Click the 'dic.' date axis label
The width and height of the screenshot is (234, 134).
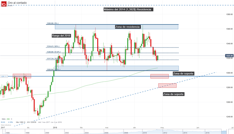pyautogui.click(x=28, y=127)
